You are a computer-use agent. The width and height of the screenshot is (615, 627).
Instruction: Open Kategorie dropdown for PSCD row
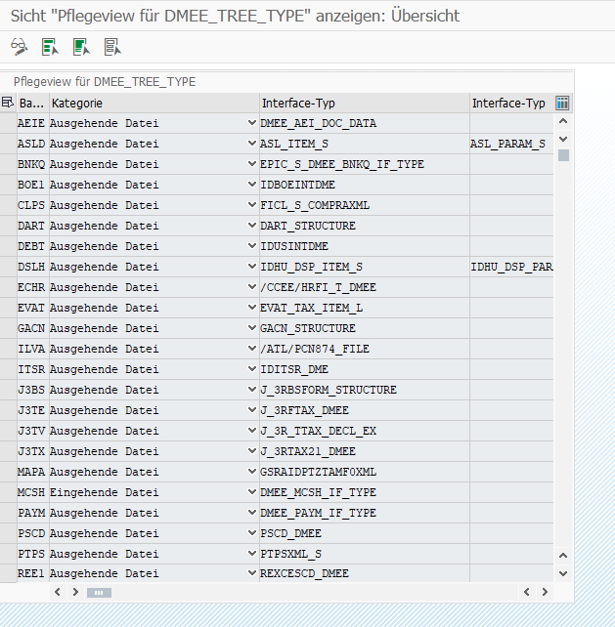(252, 533)
